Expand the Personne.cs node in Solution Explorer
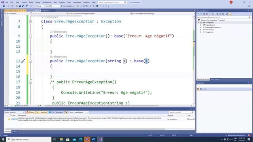Viewport: 253px width, 142px height. [200, 30]
